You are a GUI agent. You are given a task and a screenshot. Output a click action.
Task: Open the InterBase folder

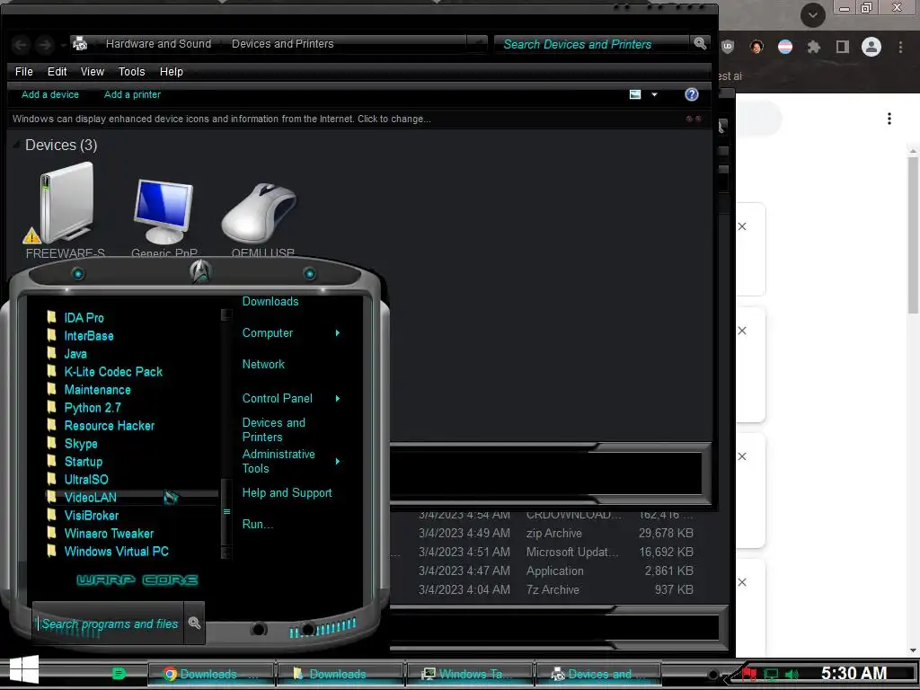89,336
